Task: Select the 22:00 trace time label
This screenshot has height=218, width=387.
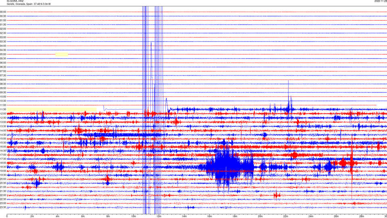Action: pyautogui.click(x=3, y=195)
